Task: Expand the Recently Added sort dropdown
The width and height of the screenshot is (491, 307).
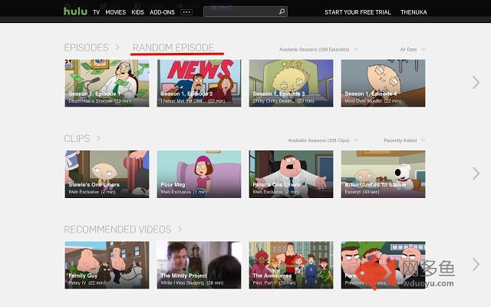Action: 404,140
